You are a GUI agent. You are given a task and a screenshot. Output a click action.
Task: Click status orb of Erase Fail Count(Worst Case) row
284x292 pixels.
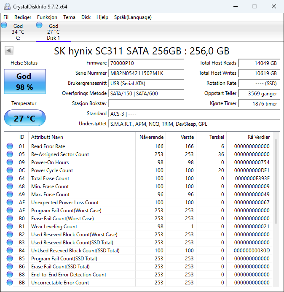(x=10, y=218)
